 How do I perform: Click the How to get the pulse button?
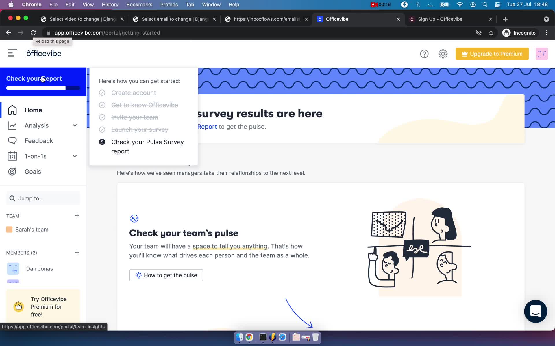pyautogui.click(x=166, y=275)
